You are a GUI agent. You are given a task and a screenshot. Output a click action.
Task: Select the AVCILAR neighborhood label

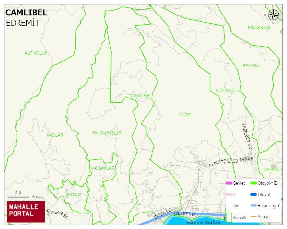pos(54,135)
